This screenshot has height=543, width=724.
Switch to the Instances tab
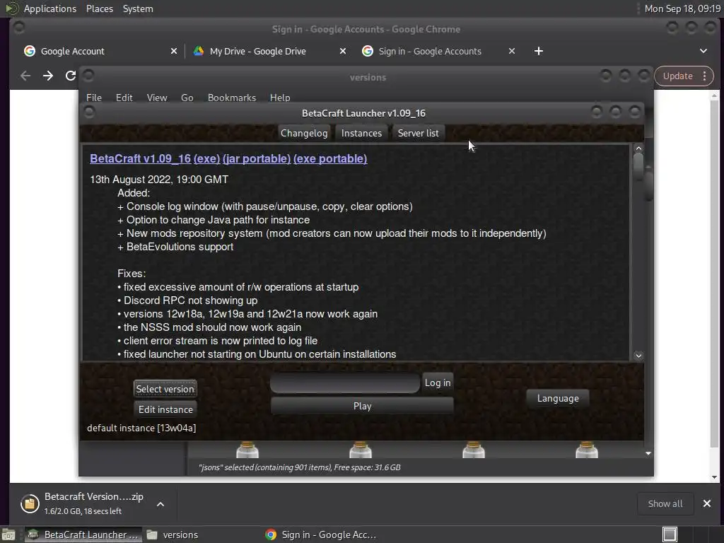361,133
